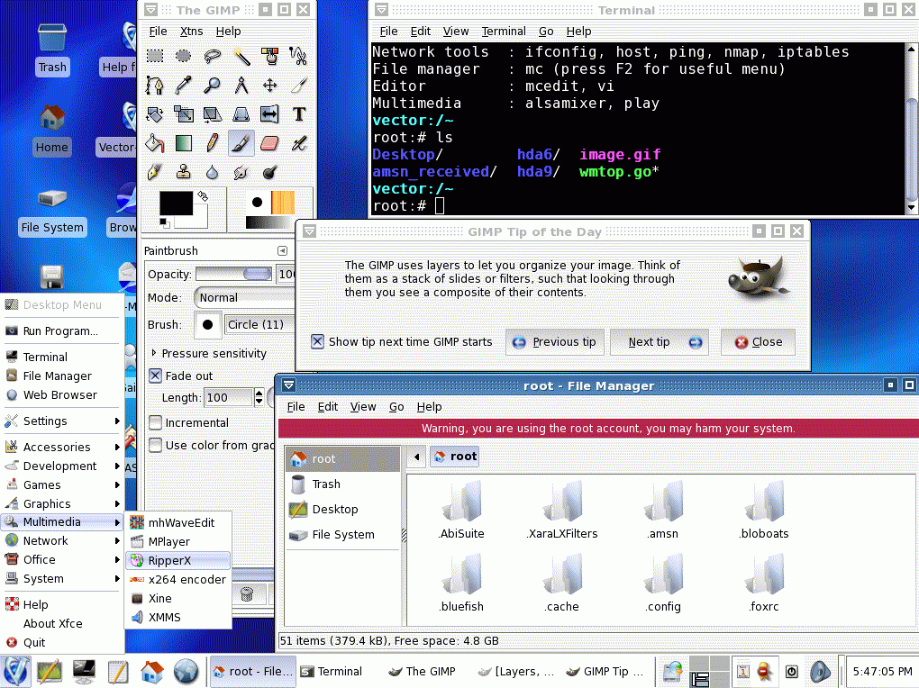Expand the Pressure sensitivity section
Screen dimensions: 919x688
pos(154,353)
